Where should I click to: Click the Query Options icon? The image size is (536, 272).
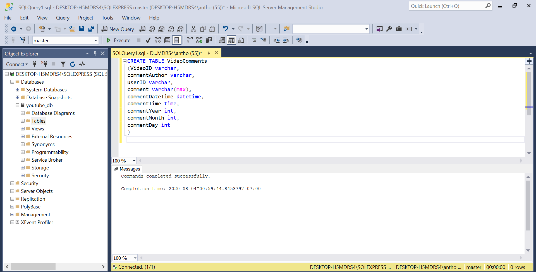click(167, 40)
